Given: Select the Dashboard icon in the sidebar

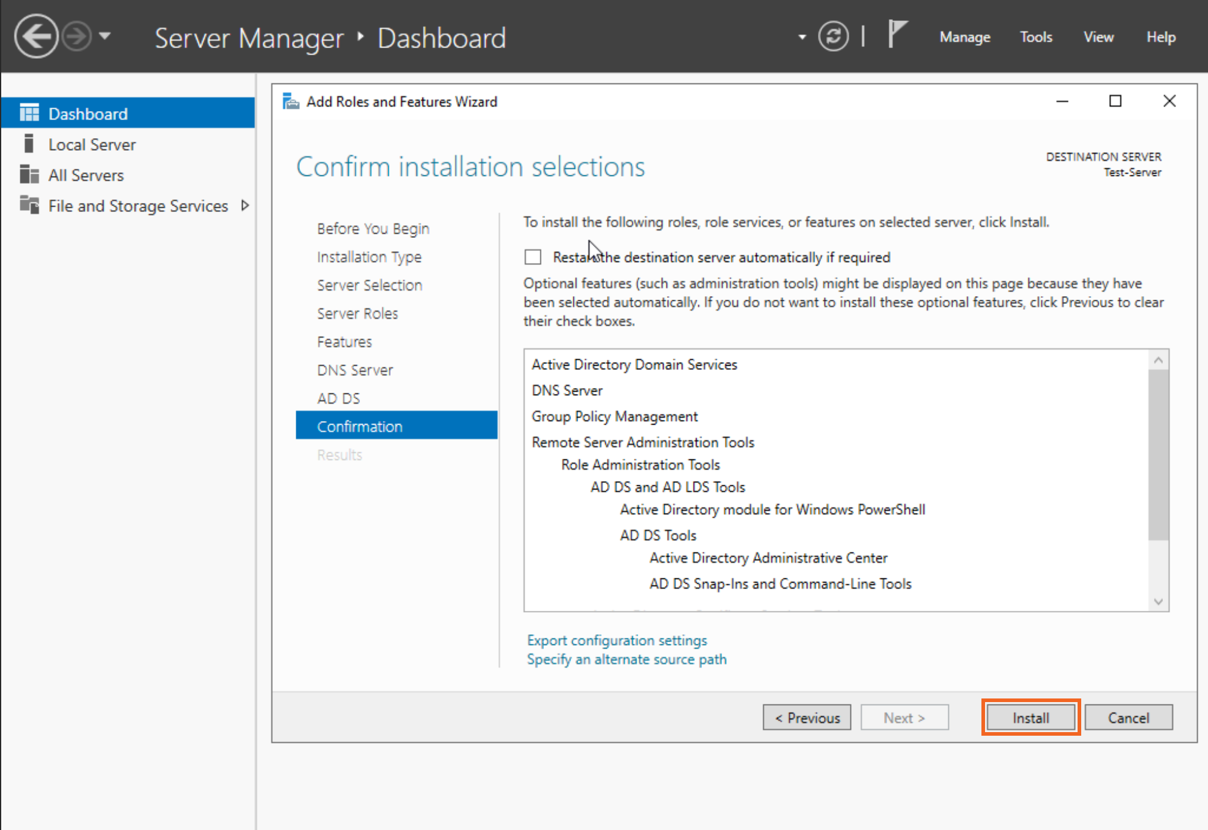Looking at the screenshot, I should point(29,113).
